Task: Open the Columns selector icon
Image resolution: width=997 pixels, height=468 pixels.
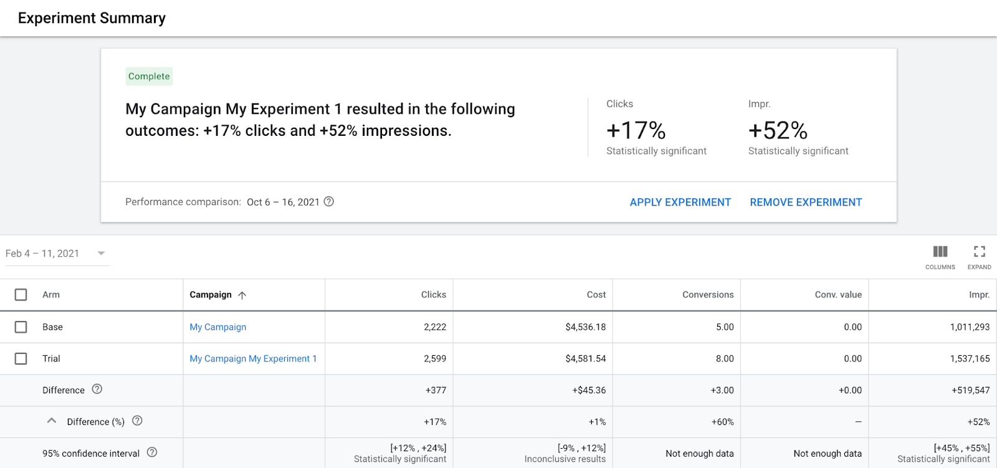Action: (x=940, y=252)
